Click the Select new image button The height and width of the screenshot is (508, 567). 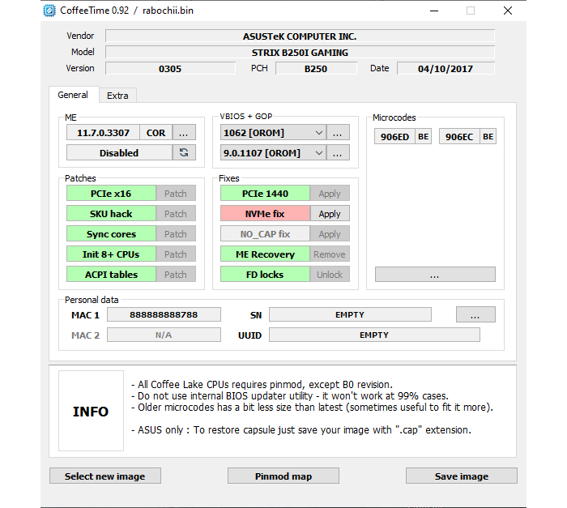[x=105, y=476]
